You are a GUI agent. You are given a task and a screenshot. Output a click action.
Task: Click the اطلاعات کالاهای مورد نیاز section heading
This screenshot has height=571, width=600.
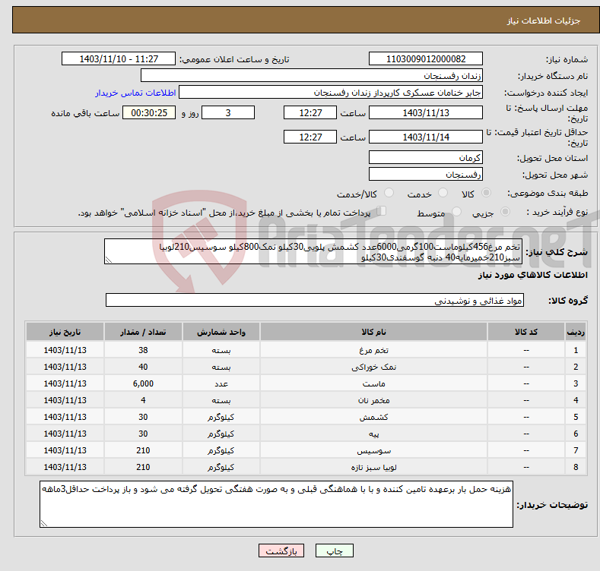(532, 275)
